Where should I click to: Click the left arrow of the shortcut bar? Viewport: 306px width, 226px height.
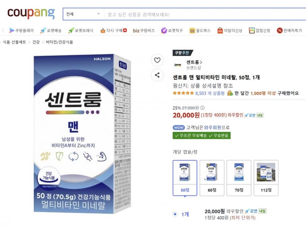(3, 30)
